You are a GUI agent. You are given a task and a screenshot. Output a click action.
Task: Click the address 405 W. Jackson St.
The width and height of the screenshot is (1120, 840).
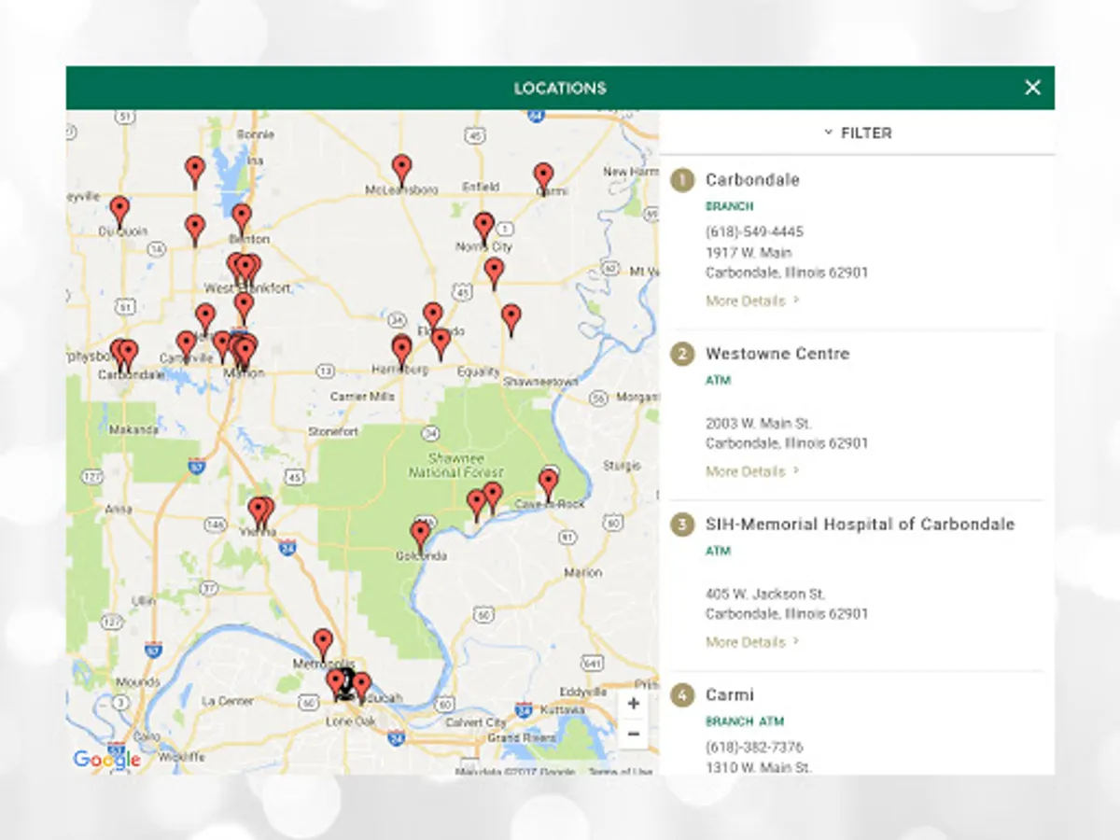[765, 594]
